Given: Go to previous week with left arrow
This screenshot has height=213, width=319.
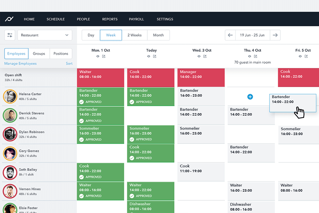Looking at the screenshot, I should click(230, 35).
